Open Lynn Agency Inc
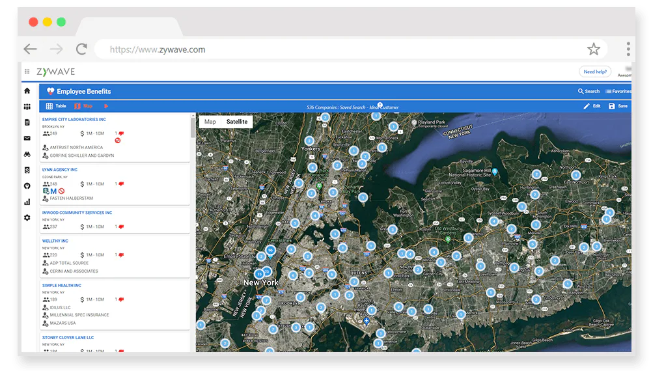This screenshot has height=371, width=651. tap(60, 170)
